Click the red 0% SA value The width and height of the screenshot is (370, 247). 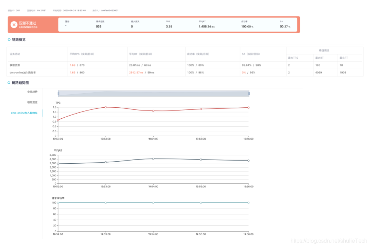[244, 73]
